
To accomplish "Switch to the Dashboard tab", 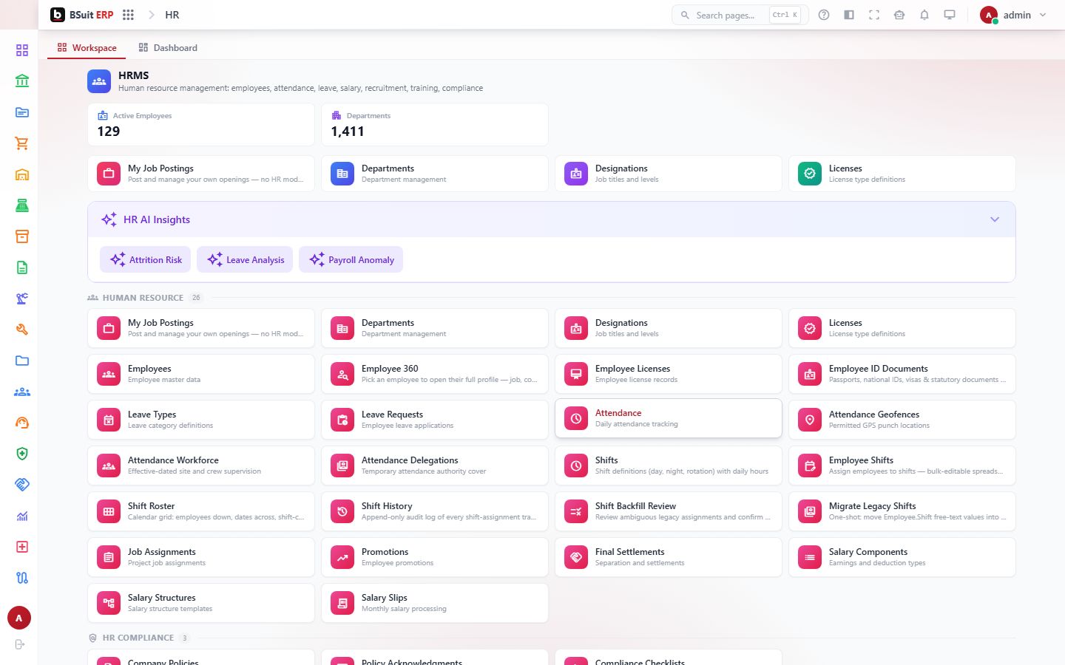I will (168, 48).
